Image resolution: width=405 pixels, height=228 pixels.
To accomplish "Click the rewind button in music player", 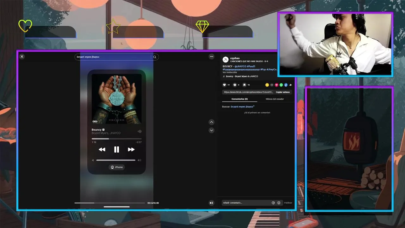I will tap(102, 149).
